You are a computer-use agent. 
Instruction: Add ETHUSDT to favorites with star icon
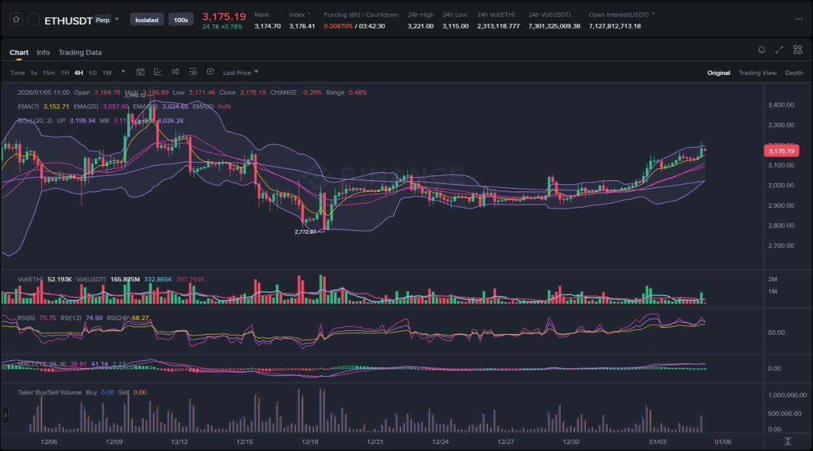(x=17, y=20)
